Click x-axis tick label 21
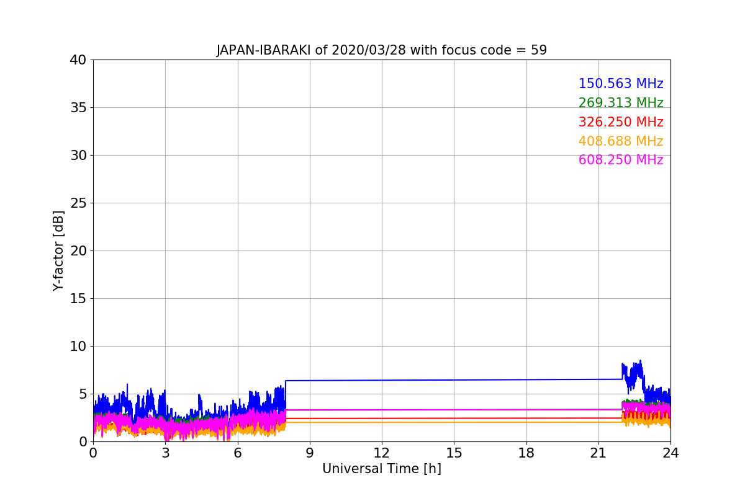This screenshot has height=496, width=745. coord(598,453)
